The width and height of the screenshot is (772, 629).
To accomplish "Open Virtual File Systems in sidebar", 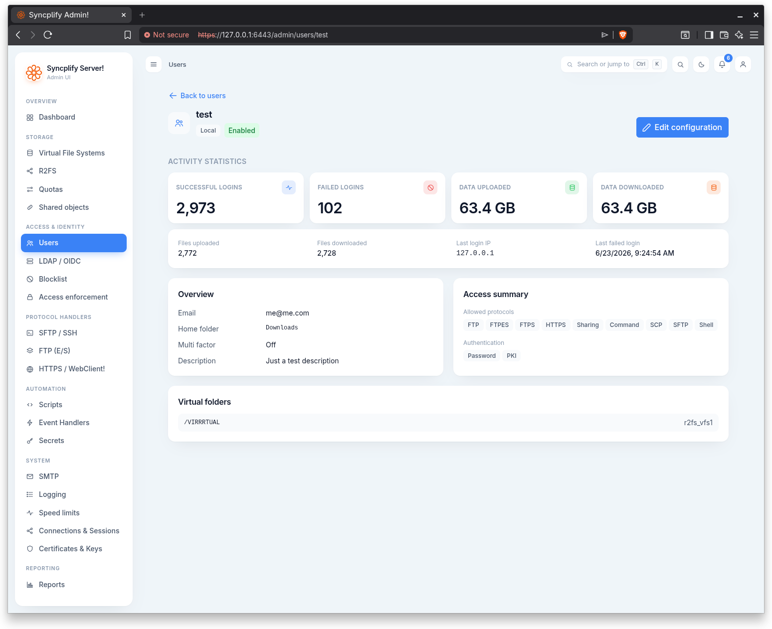I will [x=74, y=153].
